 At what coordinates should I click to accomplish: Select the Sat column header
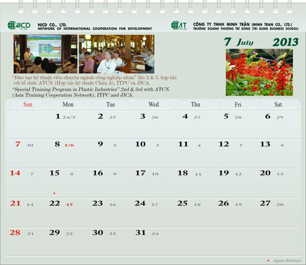pyautogui.click(x=278, y=105)
